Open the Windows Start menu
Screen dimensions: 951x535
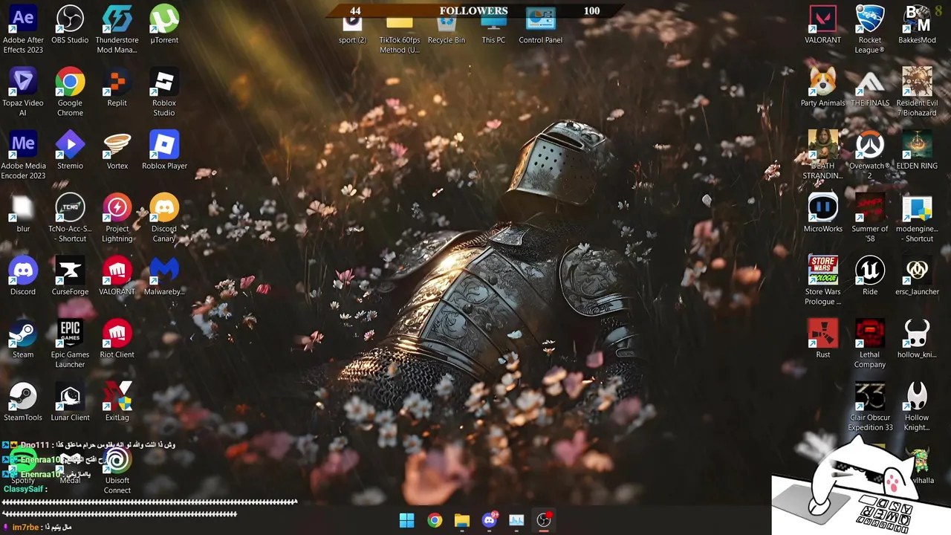click(407, 520)
